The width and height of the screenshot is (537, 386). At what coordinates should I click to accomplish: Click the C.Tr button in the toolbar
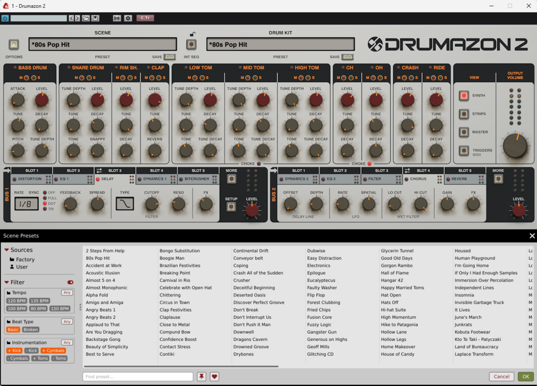coord(145,18)
